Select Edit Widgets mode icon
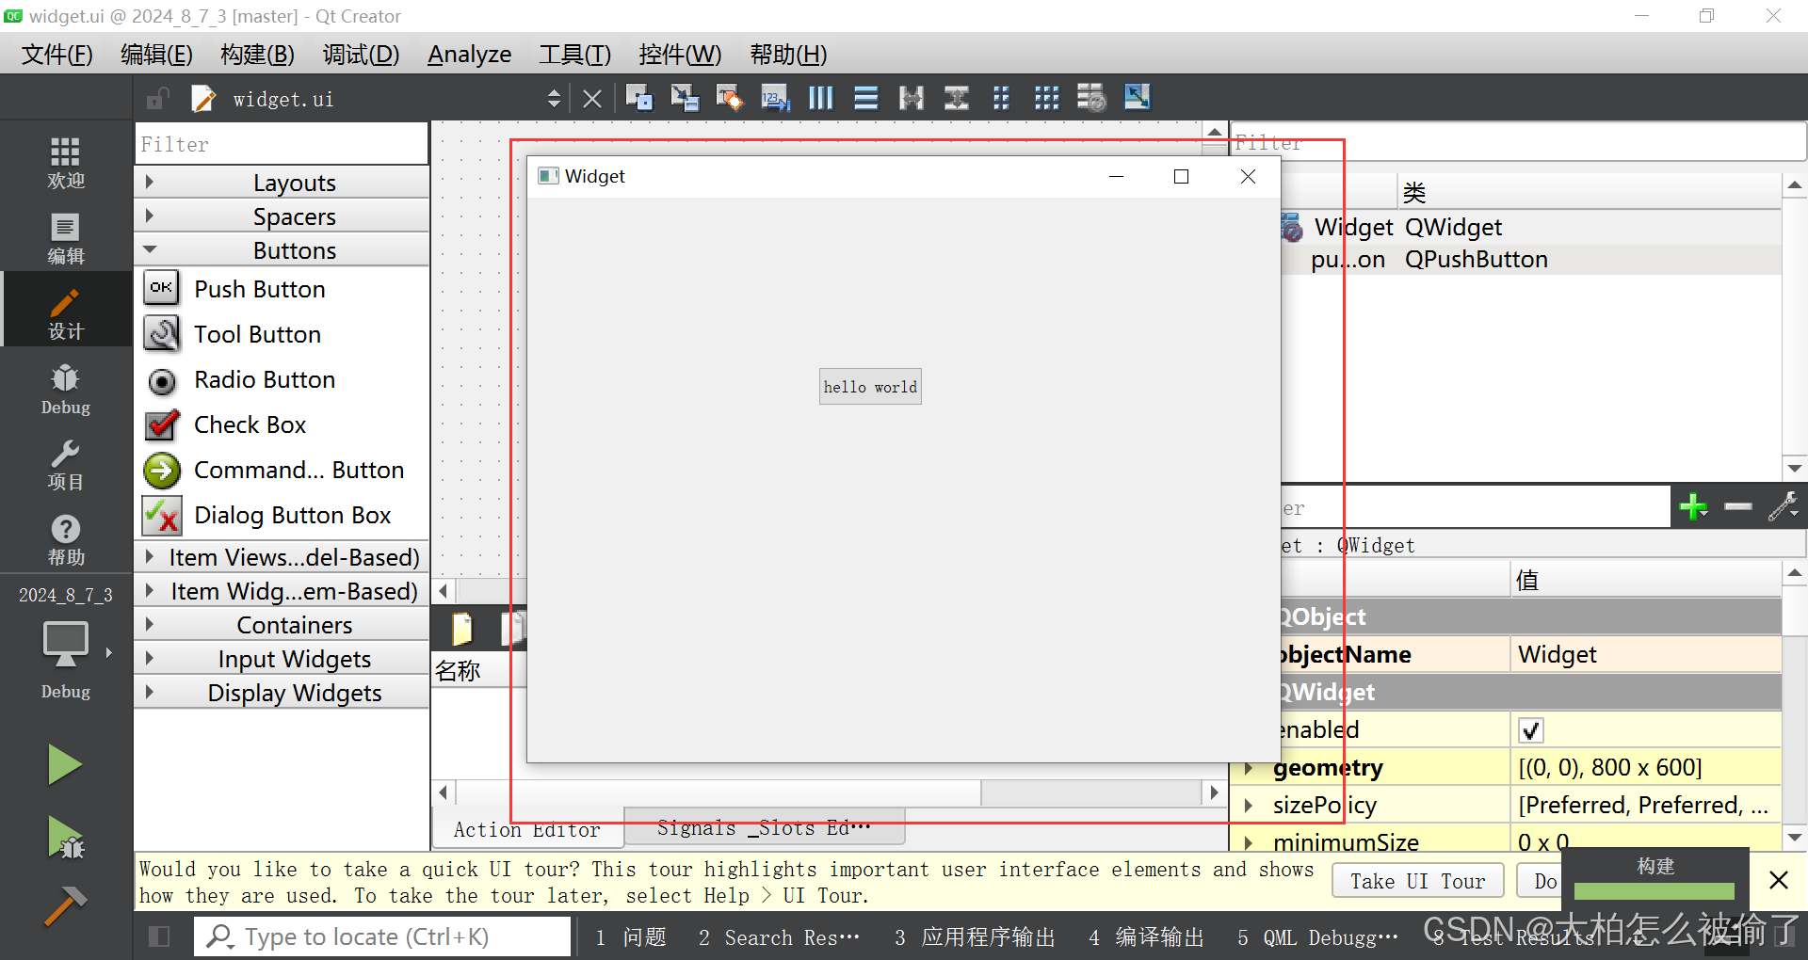This screenshot has width=1808, height=960. (x=638, y=98)
